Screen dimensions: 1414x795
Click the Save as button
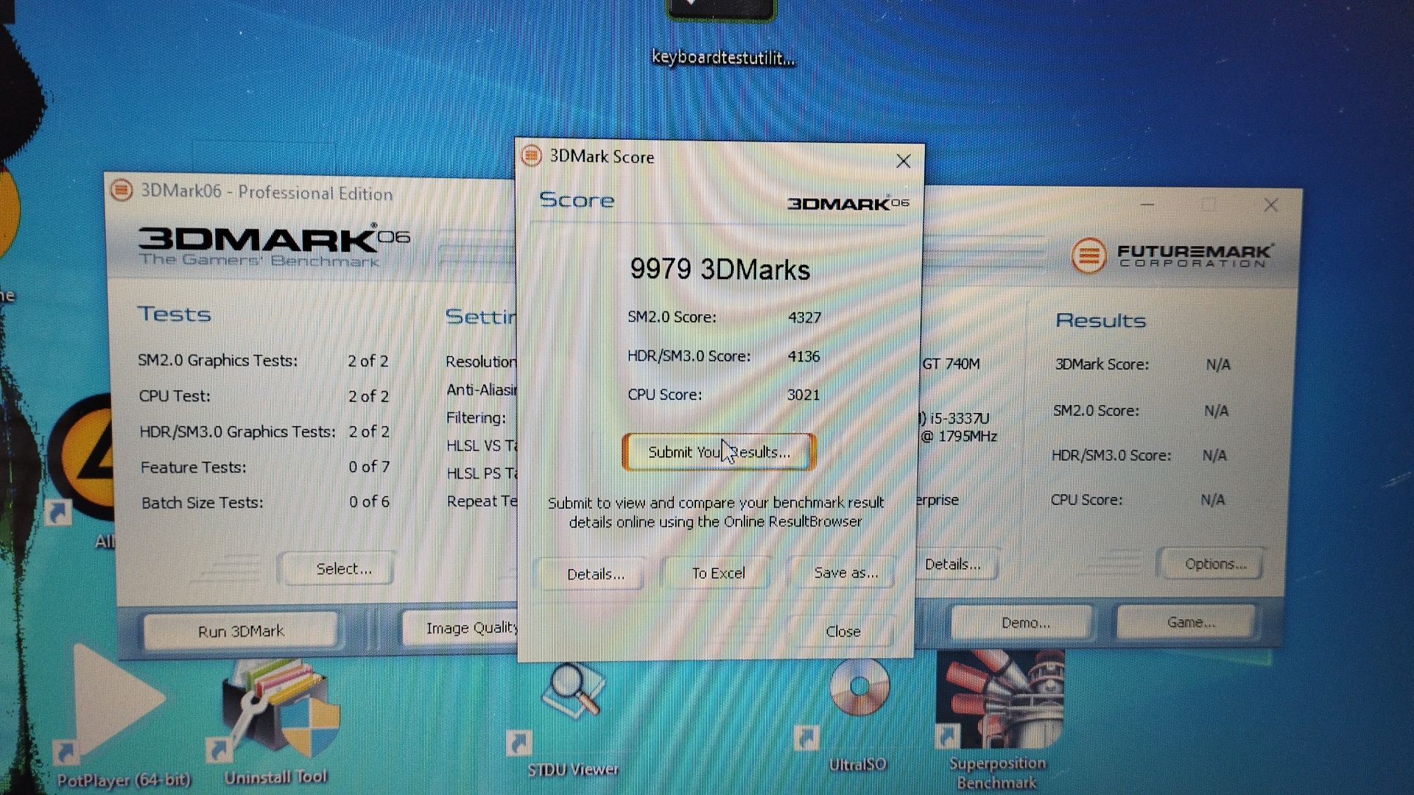(x=845, y=573)
